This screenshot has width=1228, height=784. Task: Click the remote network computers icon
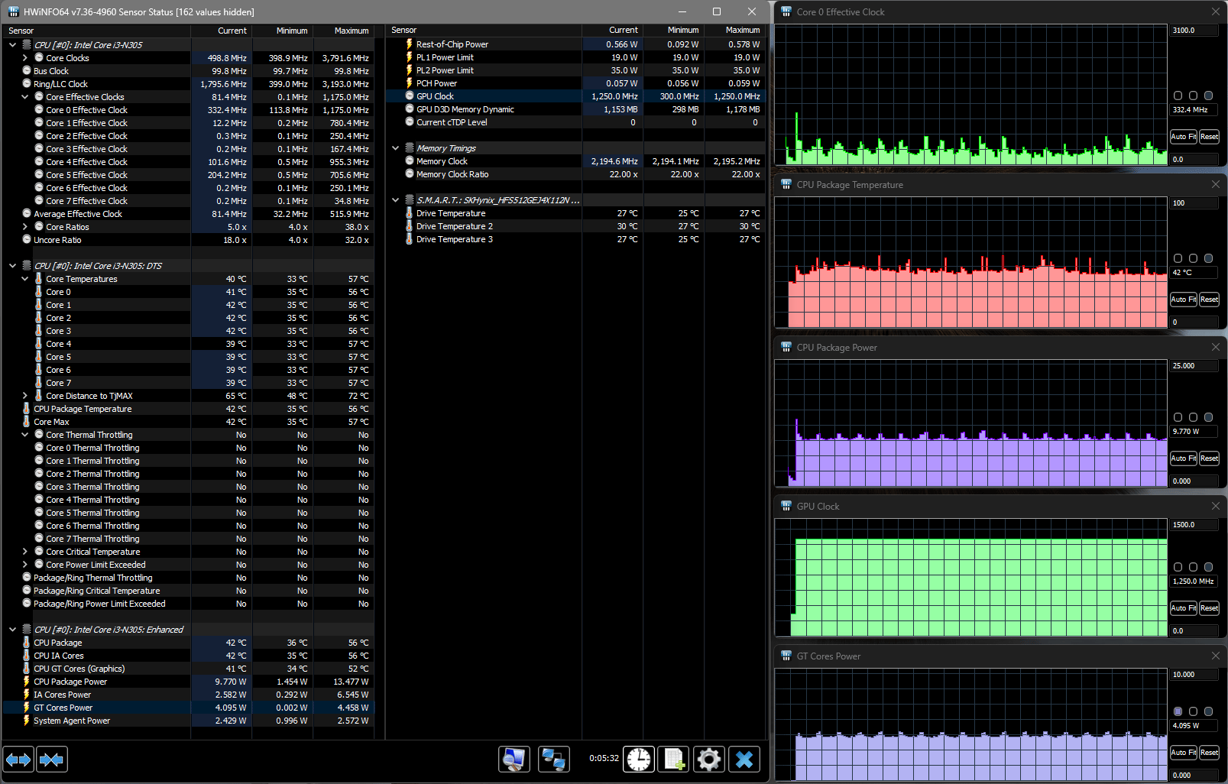coord(553,760)
